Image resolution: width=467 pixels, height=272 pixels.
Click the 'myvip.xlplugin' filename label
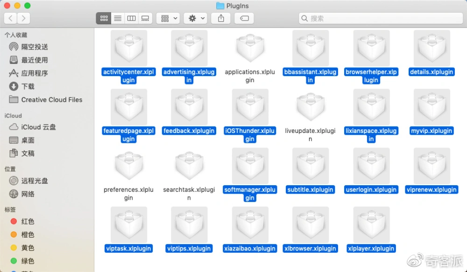point(432,131)
